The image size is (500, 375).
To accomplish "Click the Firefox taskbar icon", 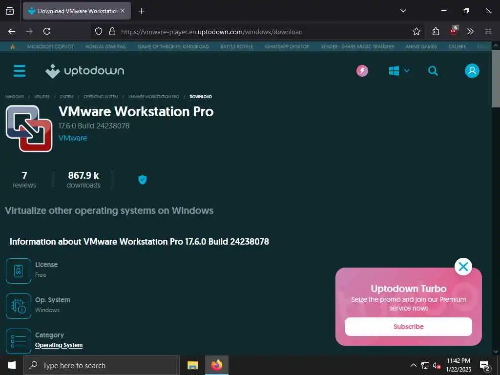I will click(x=217, y=365).
